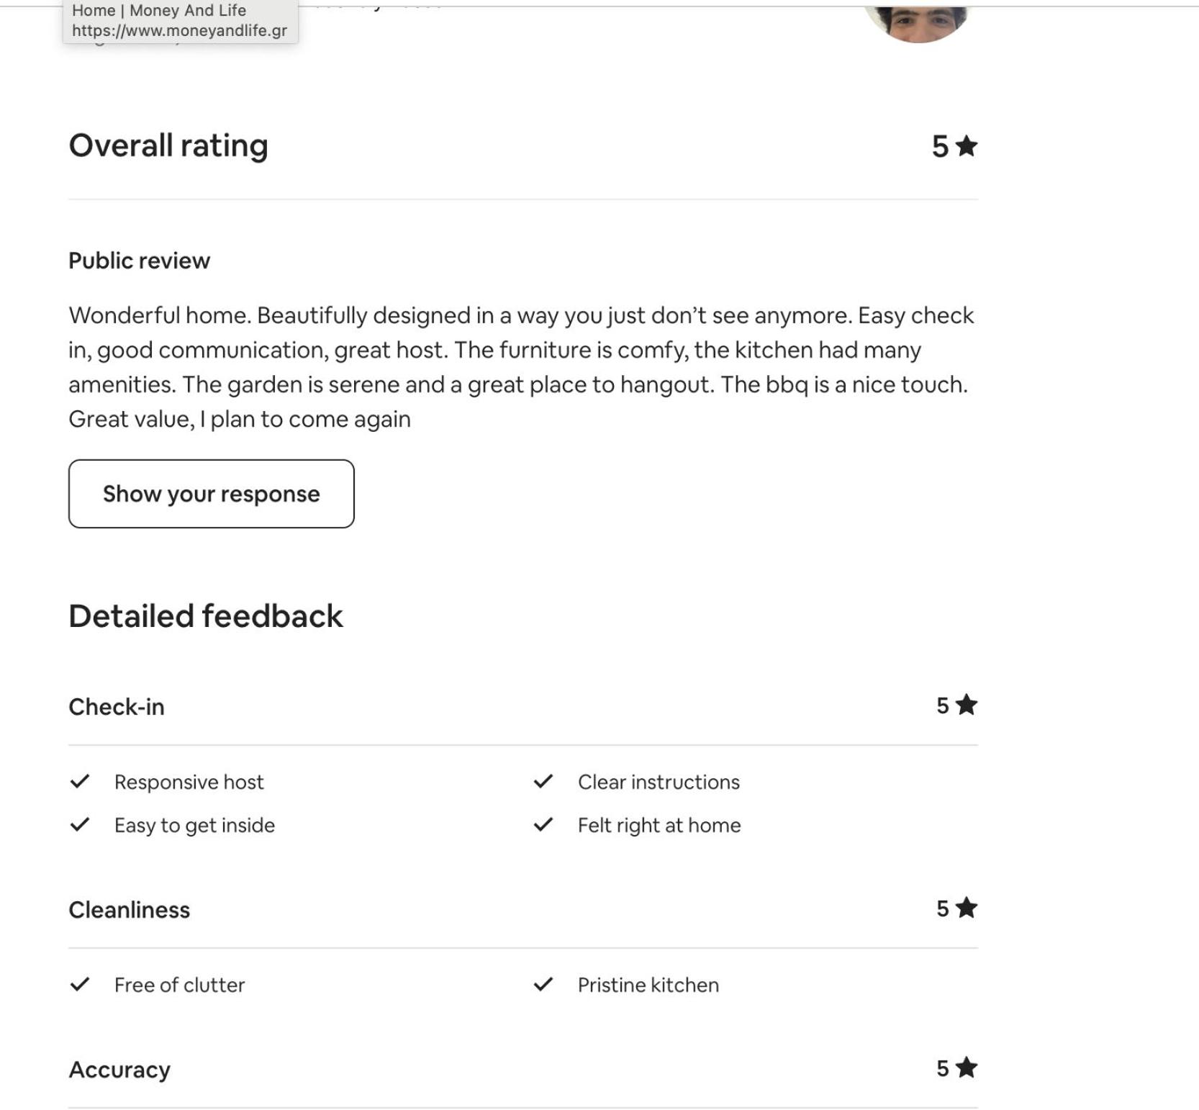Click the Free of clutter checkmark
The width and height of the screenshot is (1199, 1110).
[80, 984]
